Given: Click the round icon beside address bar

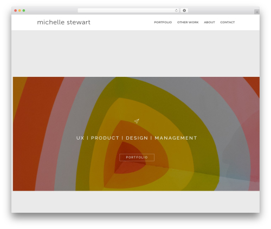Looking at the screenshot, I should [184, 11].
